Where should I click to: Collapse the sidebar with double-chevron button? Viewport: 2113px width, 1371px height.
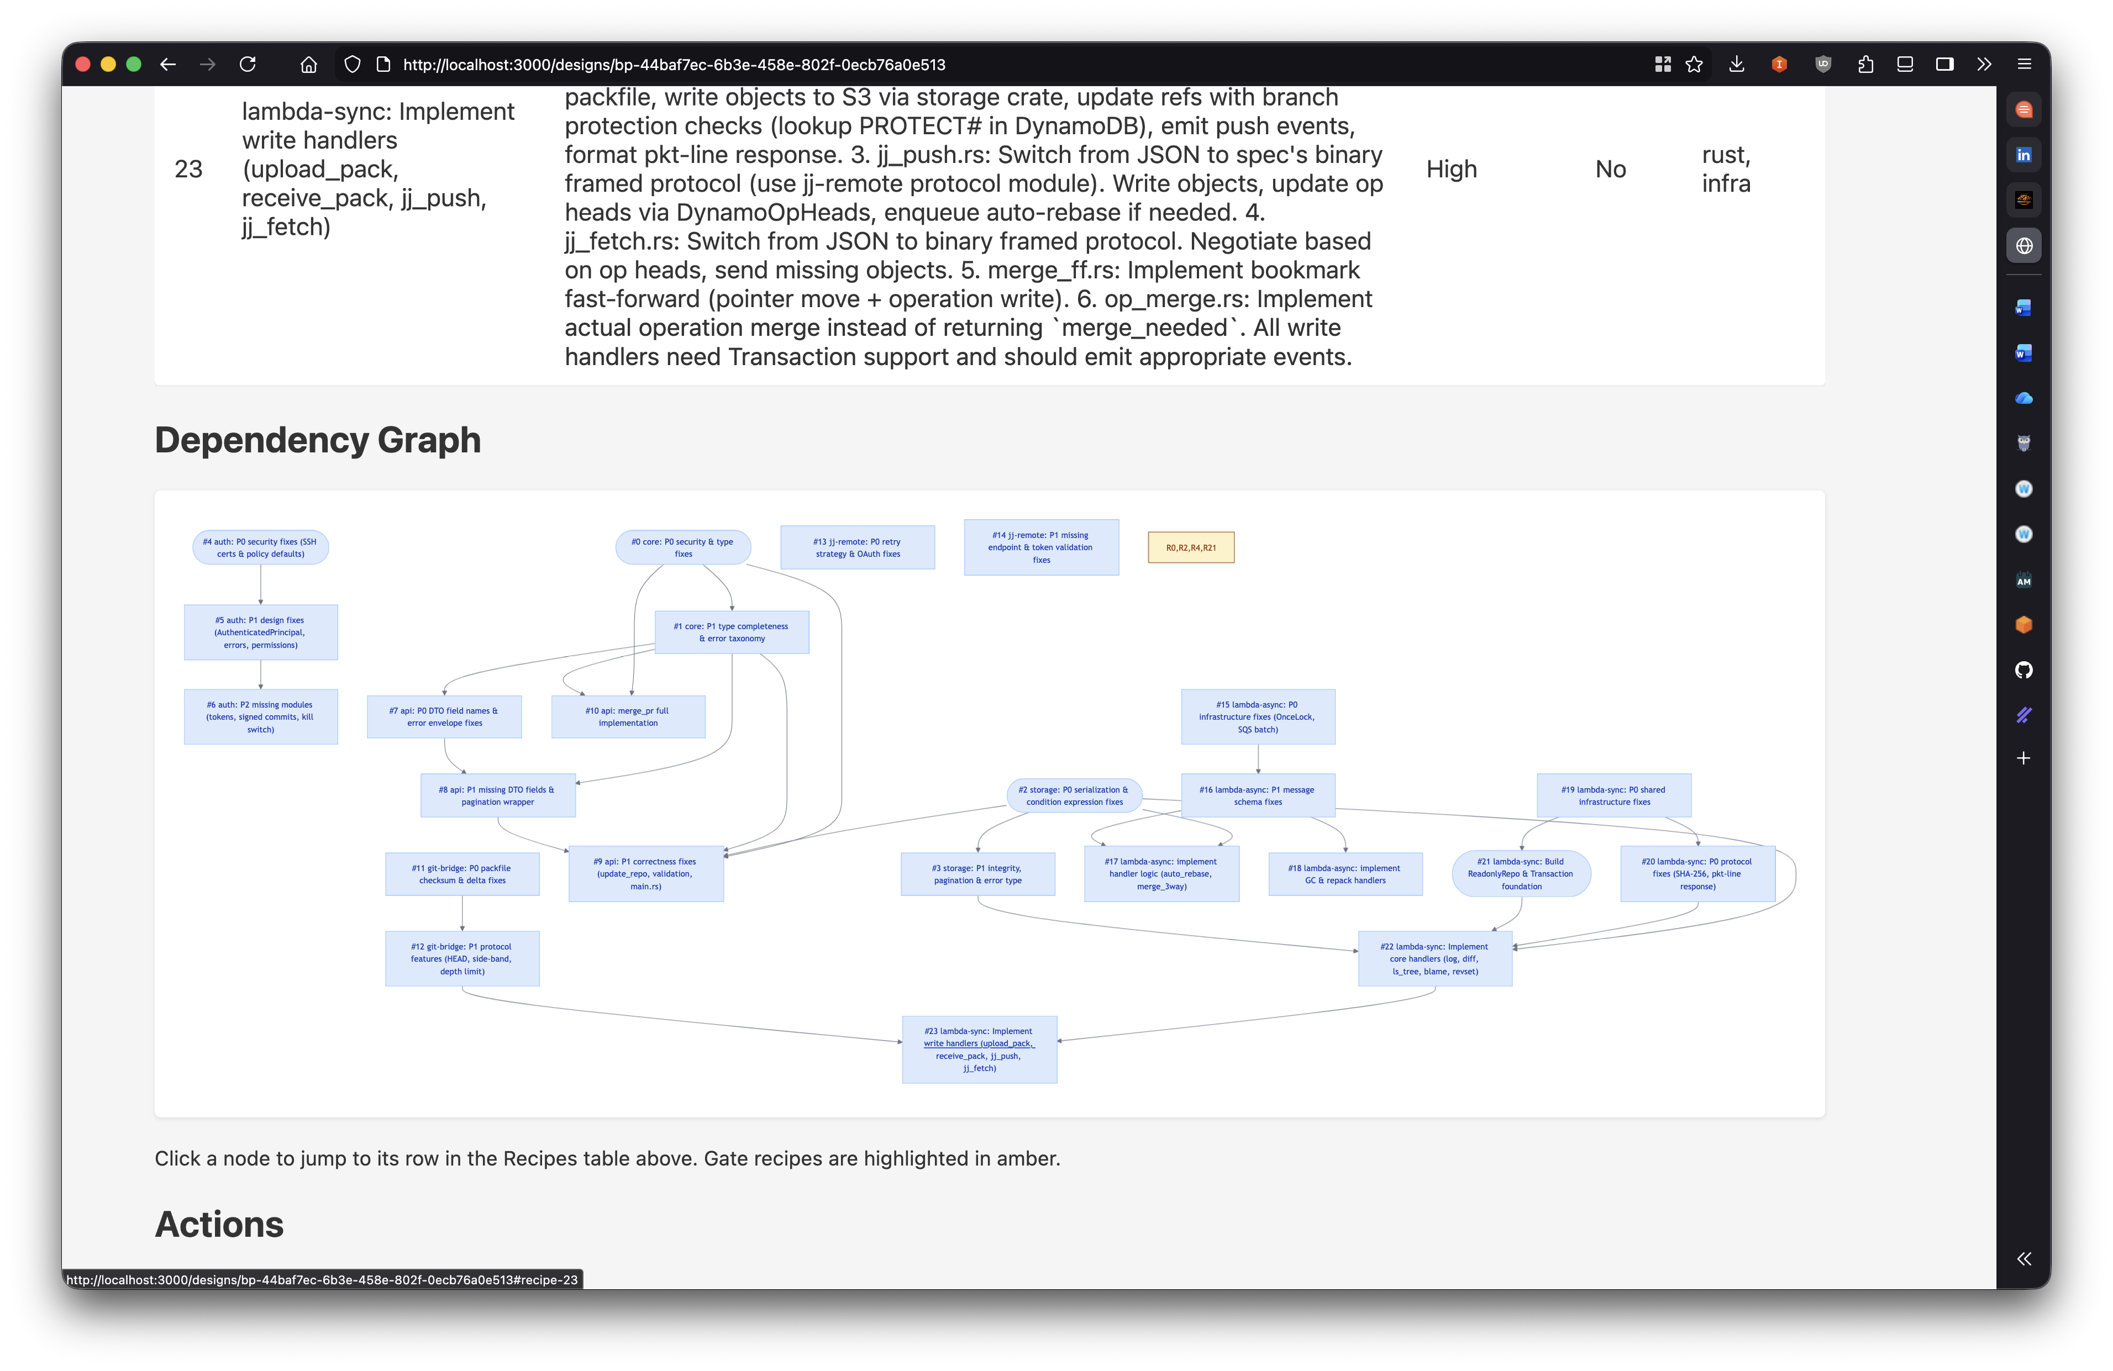(x=2024, y=1258)
